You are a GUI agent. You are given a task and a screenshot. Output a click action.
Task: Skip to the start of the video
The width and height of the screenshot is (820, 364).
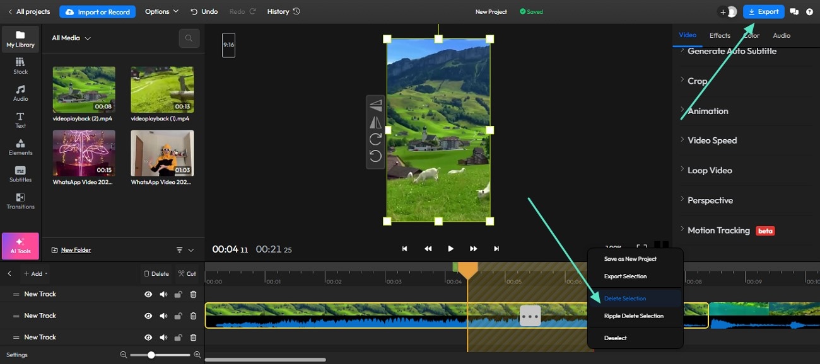404,249
